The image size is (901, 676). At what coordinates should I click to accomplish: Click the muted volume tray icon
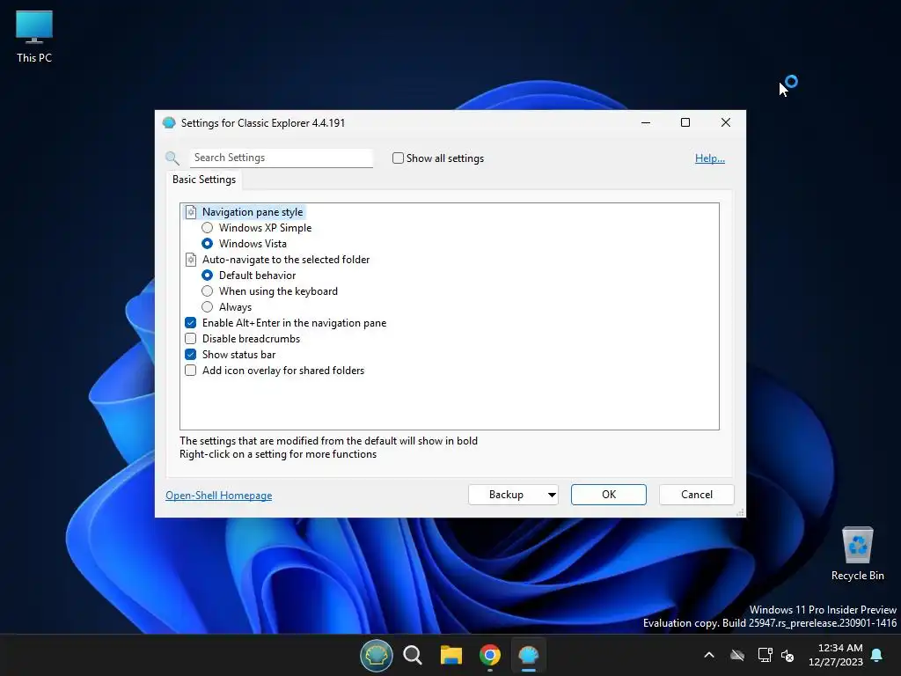tap(787, 655)
